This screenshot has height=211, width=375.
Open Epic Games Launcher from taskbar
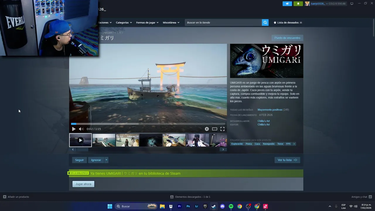coord(205,206)
